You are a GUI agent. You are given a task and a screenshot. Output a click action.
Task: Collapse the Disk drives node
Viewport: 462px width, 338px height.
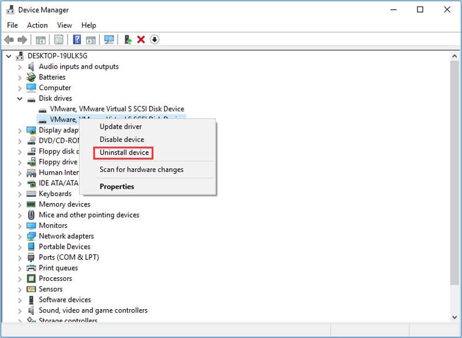[20, 99]
